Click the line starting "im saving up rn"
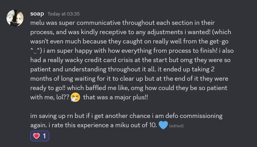Image resolution: width=257 pixels, height=147 pixels. pyautogui.click(x=126, y=116)
